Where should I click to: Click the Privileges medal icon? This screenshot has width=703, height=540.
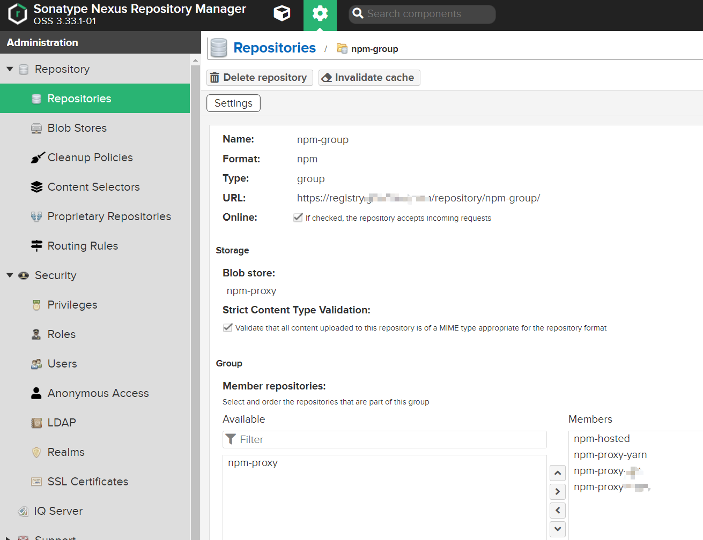click(36, 305)
